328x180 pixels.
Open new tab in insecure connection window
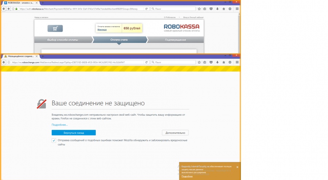click(43, 56)
